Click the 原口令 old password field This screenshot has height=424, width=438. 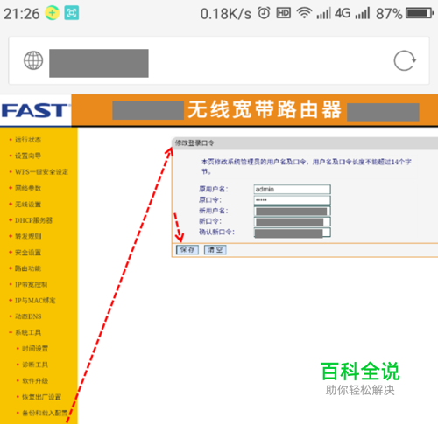point(293,200)
